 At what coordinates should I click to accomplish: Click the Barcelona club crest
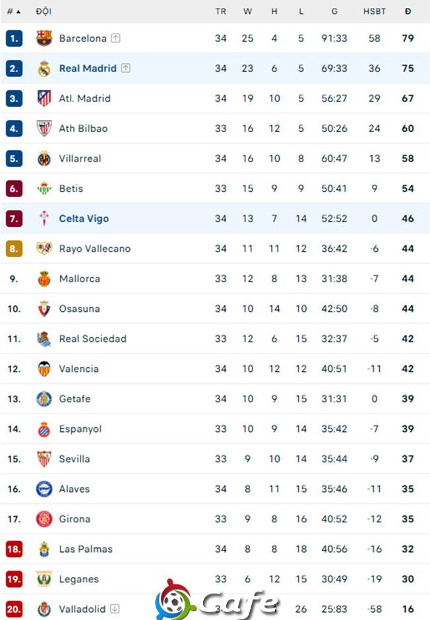[44, 38]
